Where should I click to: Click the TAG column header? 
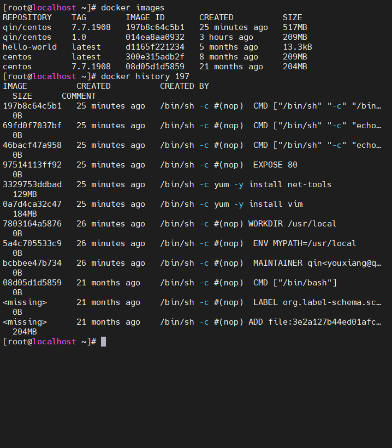pos(79,17)
